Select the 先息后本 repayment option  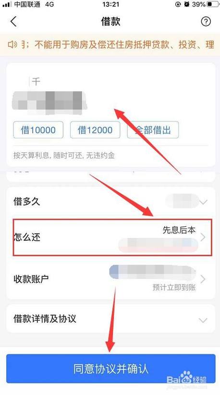click(x=179, y=230)
